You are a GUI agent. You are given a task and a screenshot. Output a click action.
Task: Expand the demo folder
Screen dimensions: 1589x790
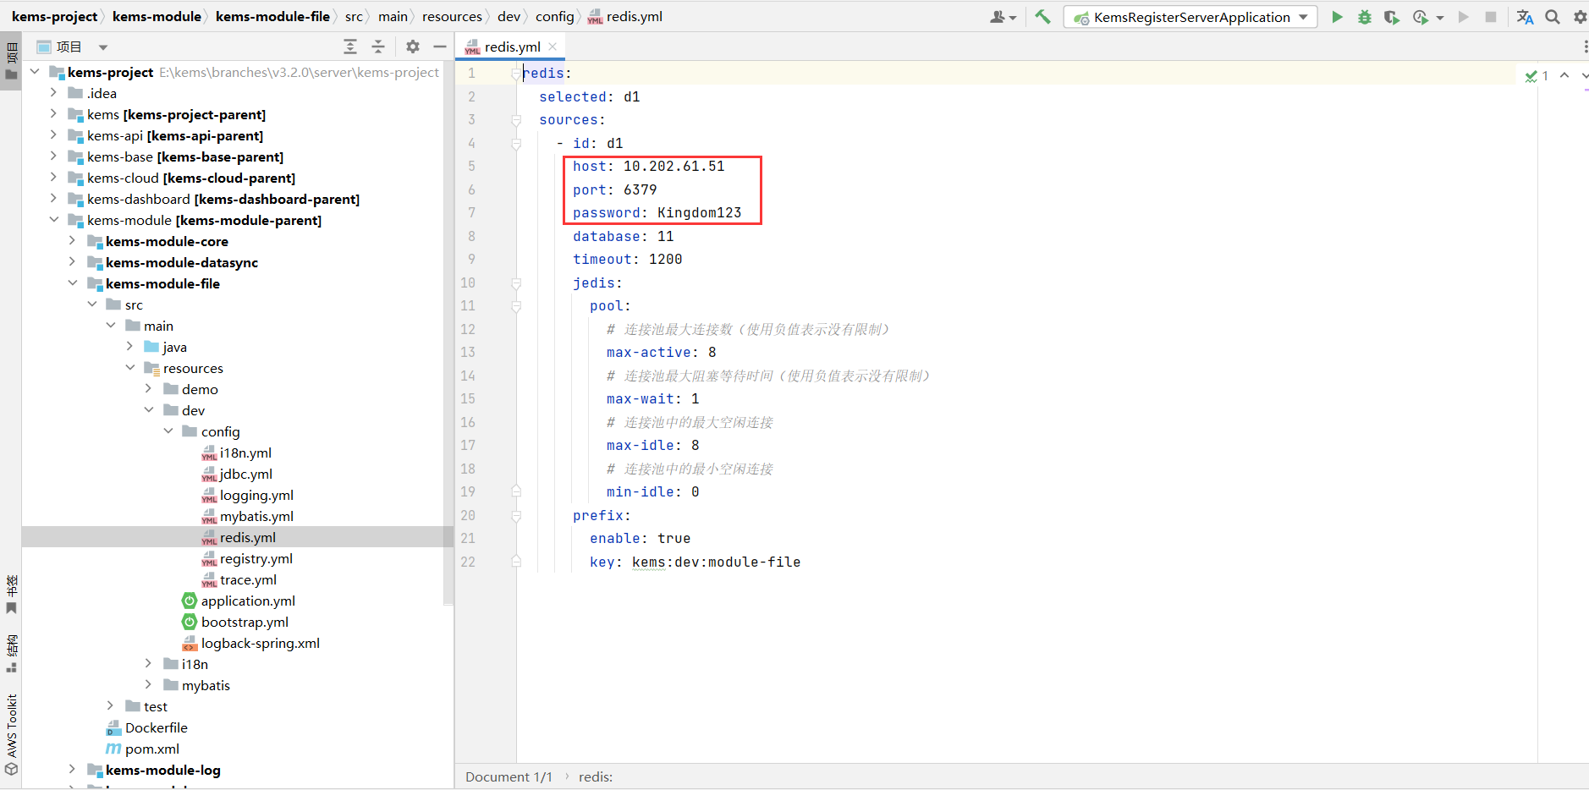149,389
